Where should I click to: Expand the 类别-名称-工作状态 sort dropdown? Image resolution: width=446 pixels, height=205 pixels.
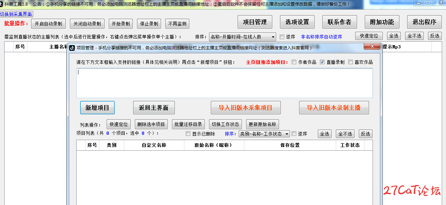264,134
